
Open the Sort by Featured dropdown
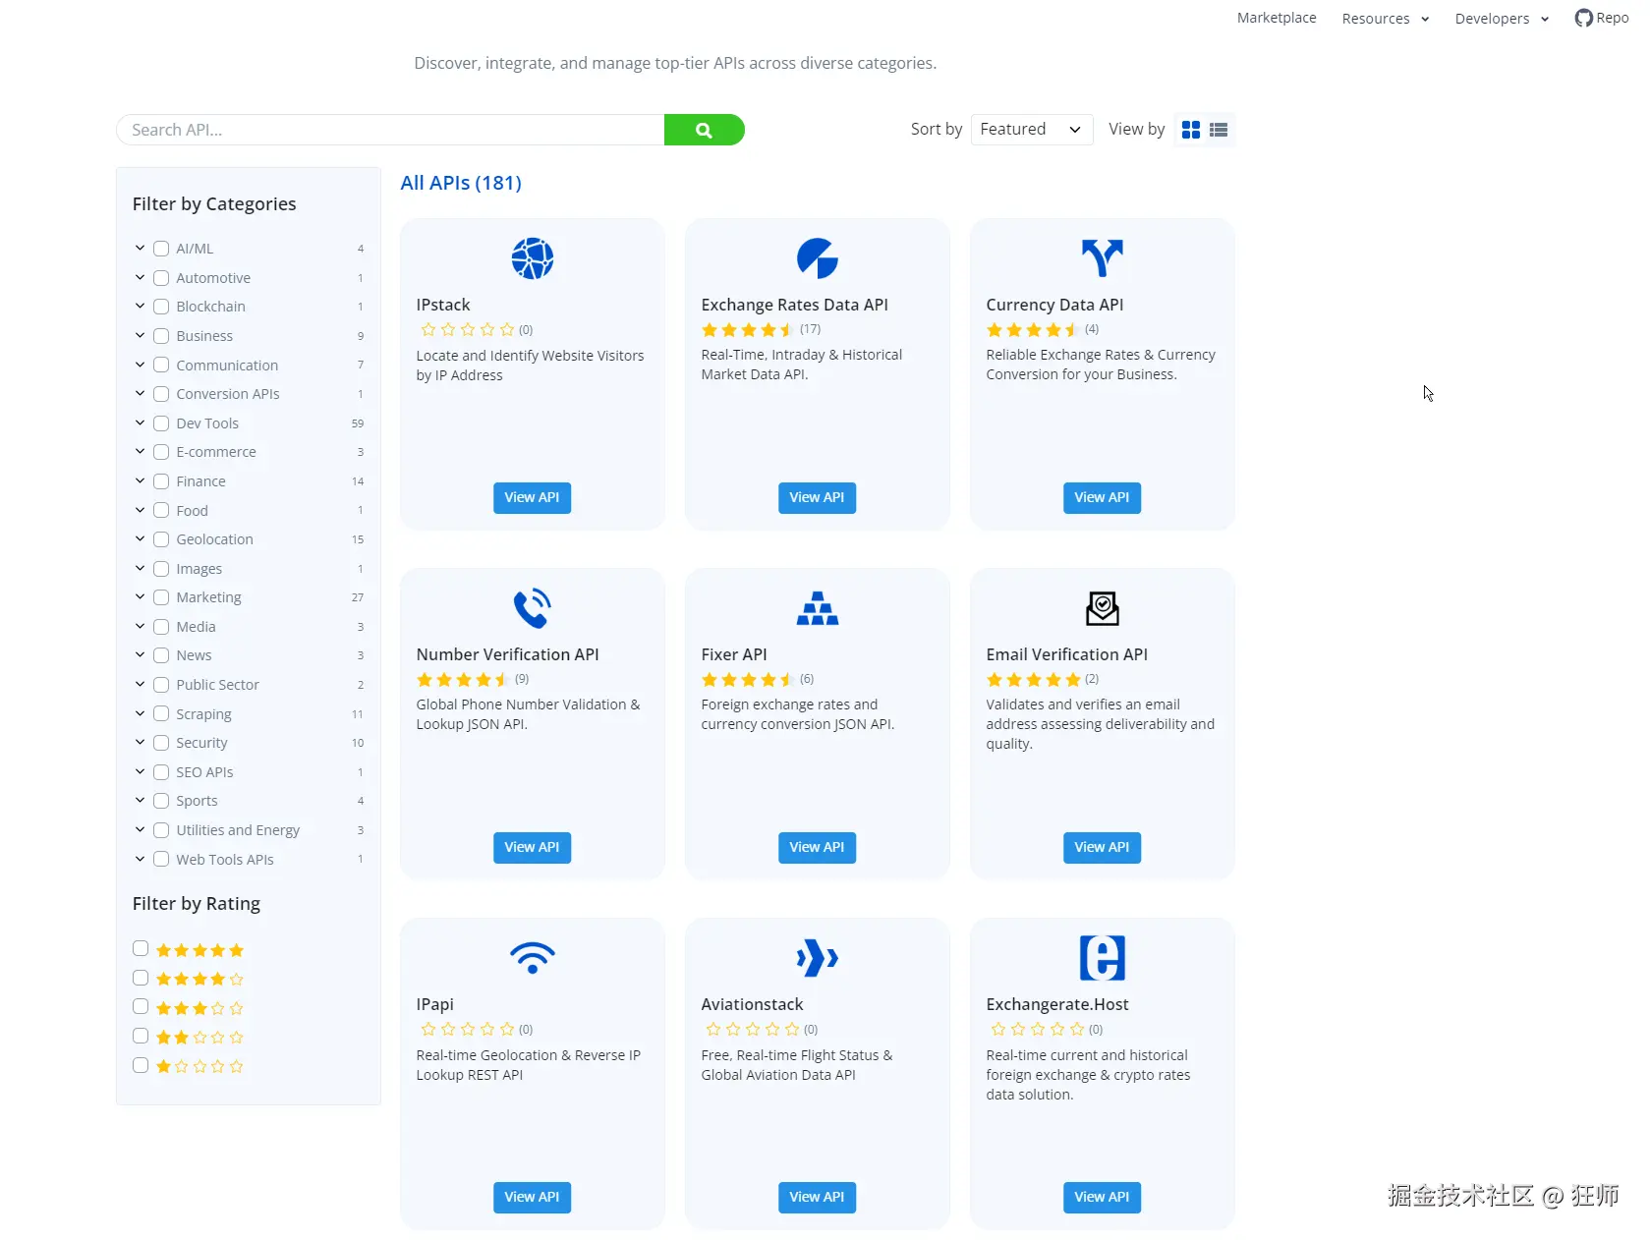(1032, 130)
